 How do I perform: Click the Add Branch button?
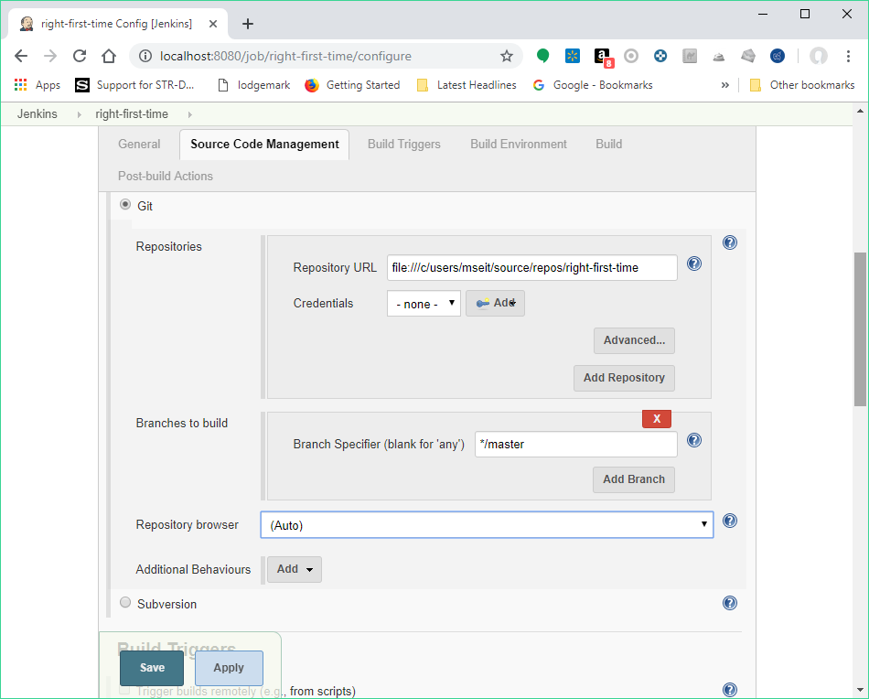click(634, 479)
